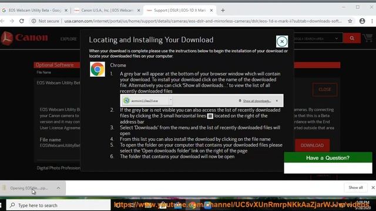Image resolution: width=376 pixels, height=211 pixels.
Task: Select the EOS Webcam Utility Beta row
Action: 58,83
